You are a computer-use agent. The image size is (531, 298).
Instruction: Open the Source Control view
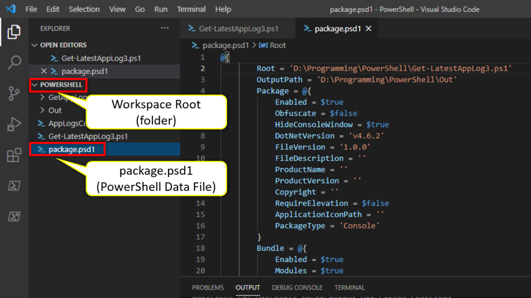point(14,94)
